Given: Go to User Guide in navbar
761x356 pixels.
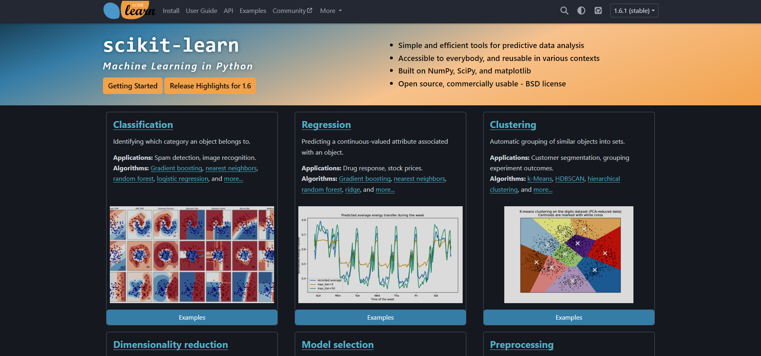Looking at the screenshot, I should click(x=201, y=11).
